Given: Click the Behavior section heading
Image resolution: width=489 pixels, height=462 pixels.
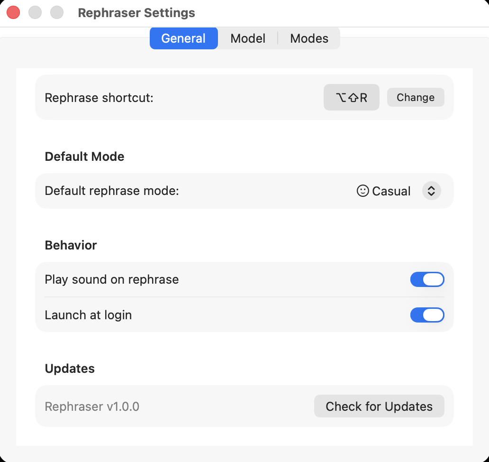Looking at the screenshot, I should click(x=70, y=245).
